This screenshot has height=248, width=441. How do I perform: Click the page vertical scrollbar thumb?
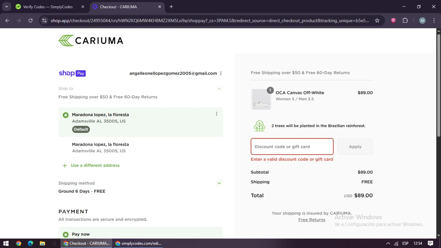point(439,85)
